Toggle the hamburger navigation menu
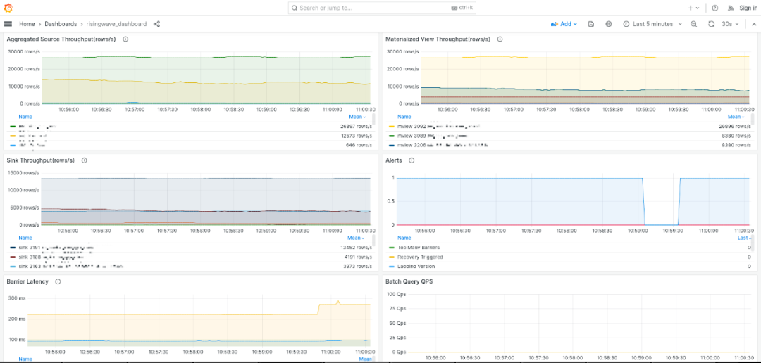Screen dimensions: 761x363 tap(8, 24)
